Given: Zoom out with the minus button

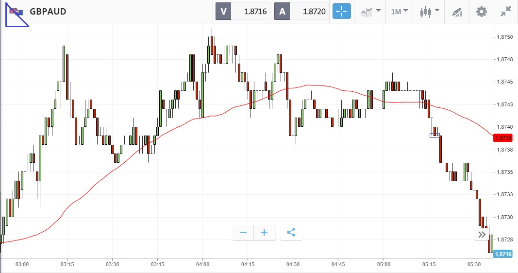Looking at the screenshot, I should pyautogui.click(x=243, y=233).
